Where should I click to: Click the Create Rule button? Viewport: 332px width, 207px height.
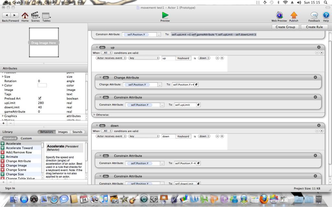point(314,27)
